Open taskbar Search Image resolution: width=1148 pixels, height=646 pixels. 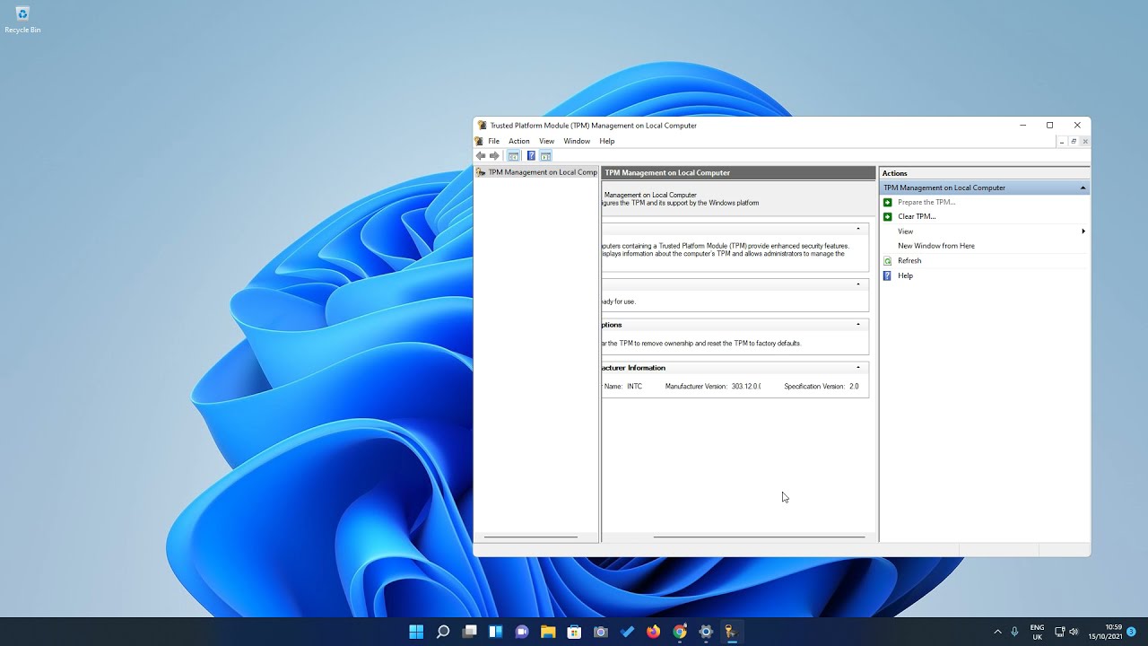point(443,632)
